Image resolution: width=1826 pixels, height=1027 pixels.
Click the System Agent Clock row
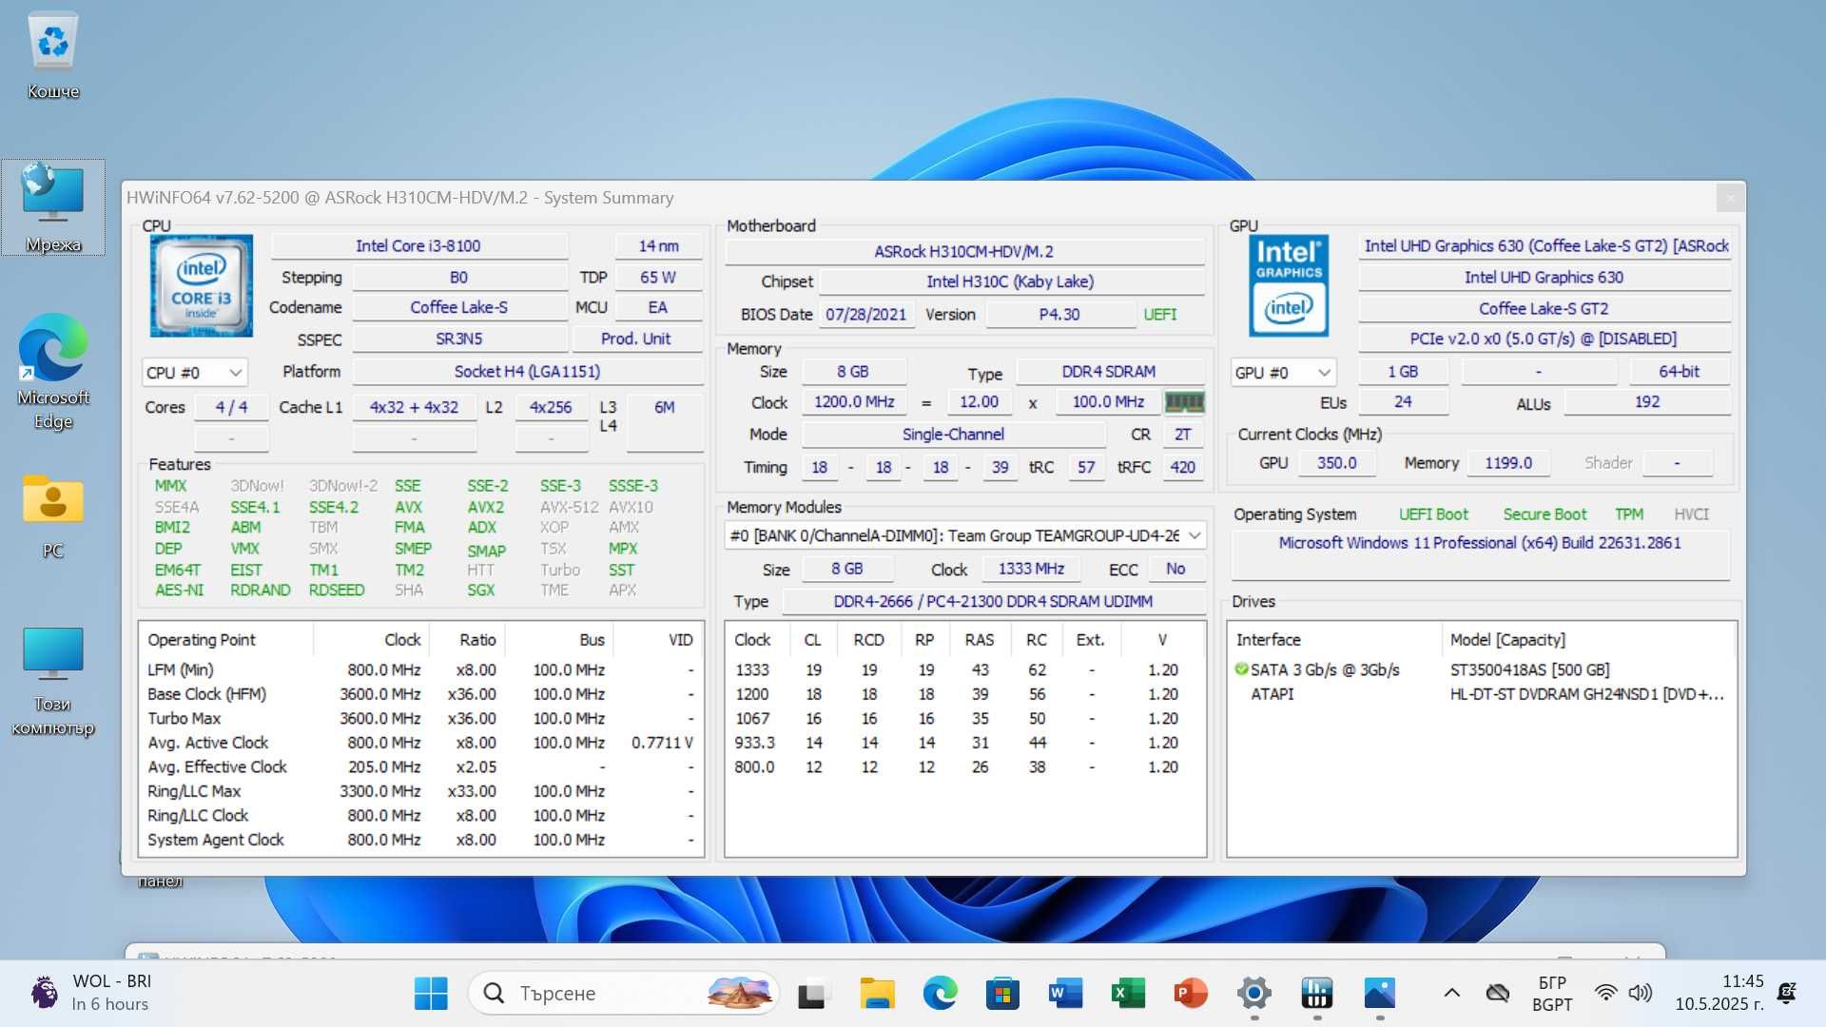[421, 840]
